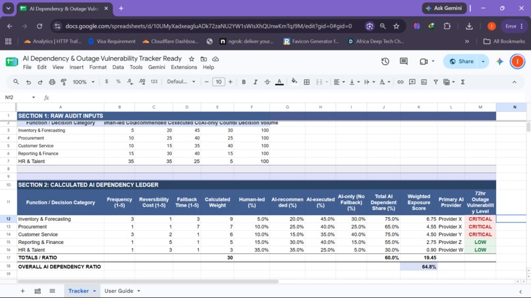
Task: Open the functions sigma menu
Action: click(x=462, y=82)
